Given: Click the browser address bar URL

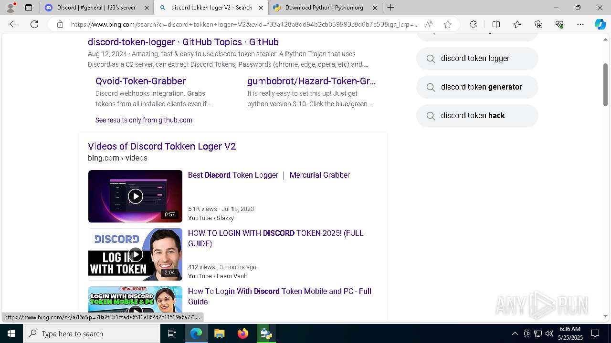Looking at the screenshot, I should [x=245, y=24].
